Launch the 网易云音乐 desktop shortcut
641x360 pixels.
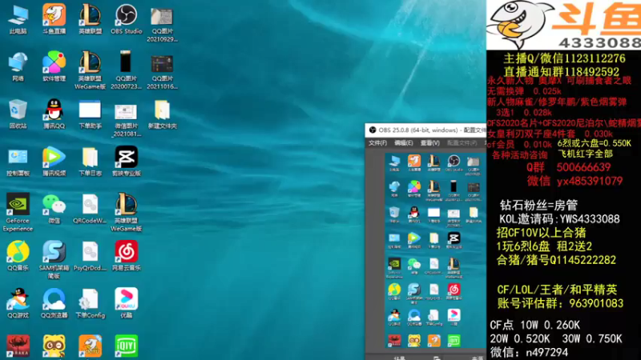(x=126, y=257)
